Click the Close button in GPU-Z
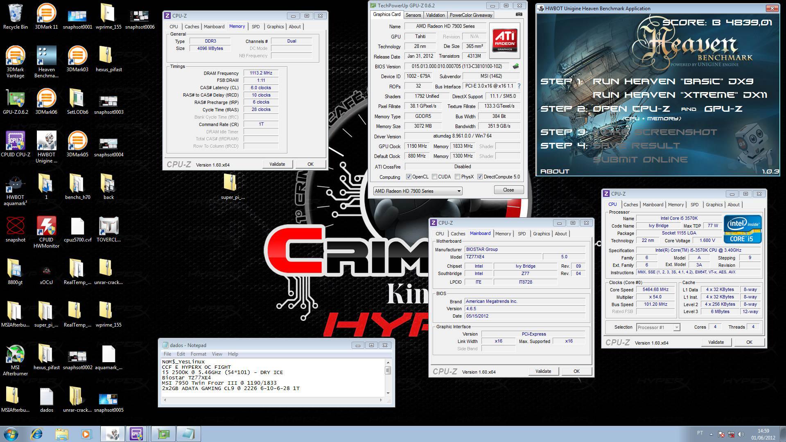The height and width of the screenshot is (442, 786). 508,190
